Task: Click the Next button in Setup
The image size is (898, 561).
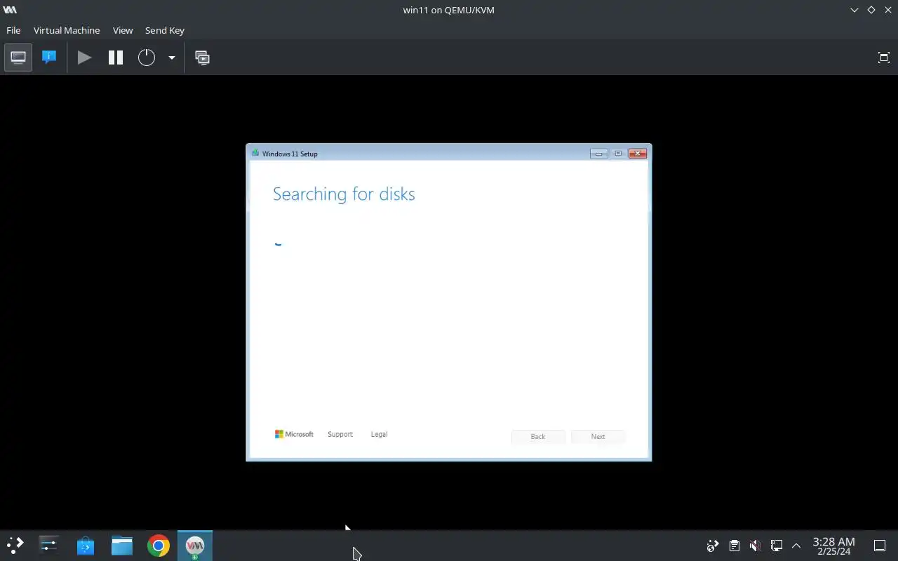Action: click(x=598, y=436)
